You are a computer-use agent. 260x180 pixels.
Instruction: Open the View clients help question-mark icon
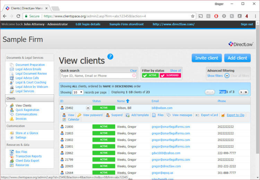click(x=110, y=57)
